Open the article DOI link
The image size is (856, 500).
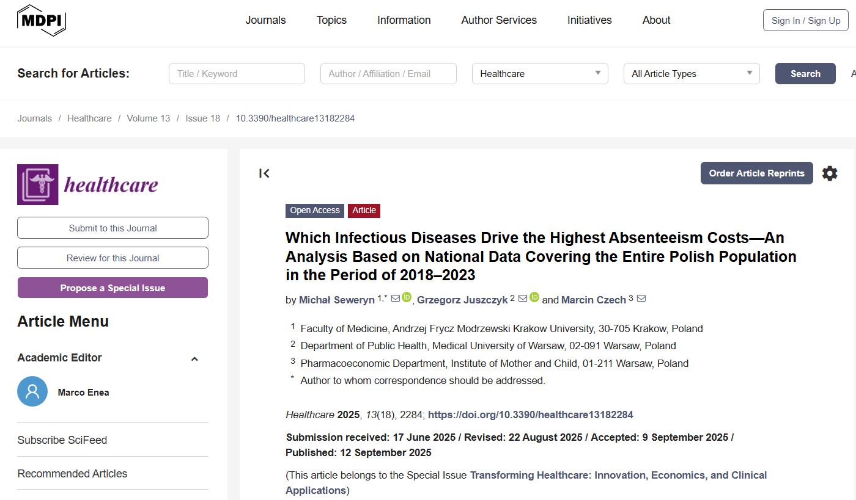click(x=530, y=415)
